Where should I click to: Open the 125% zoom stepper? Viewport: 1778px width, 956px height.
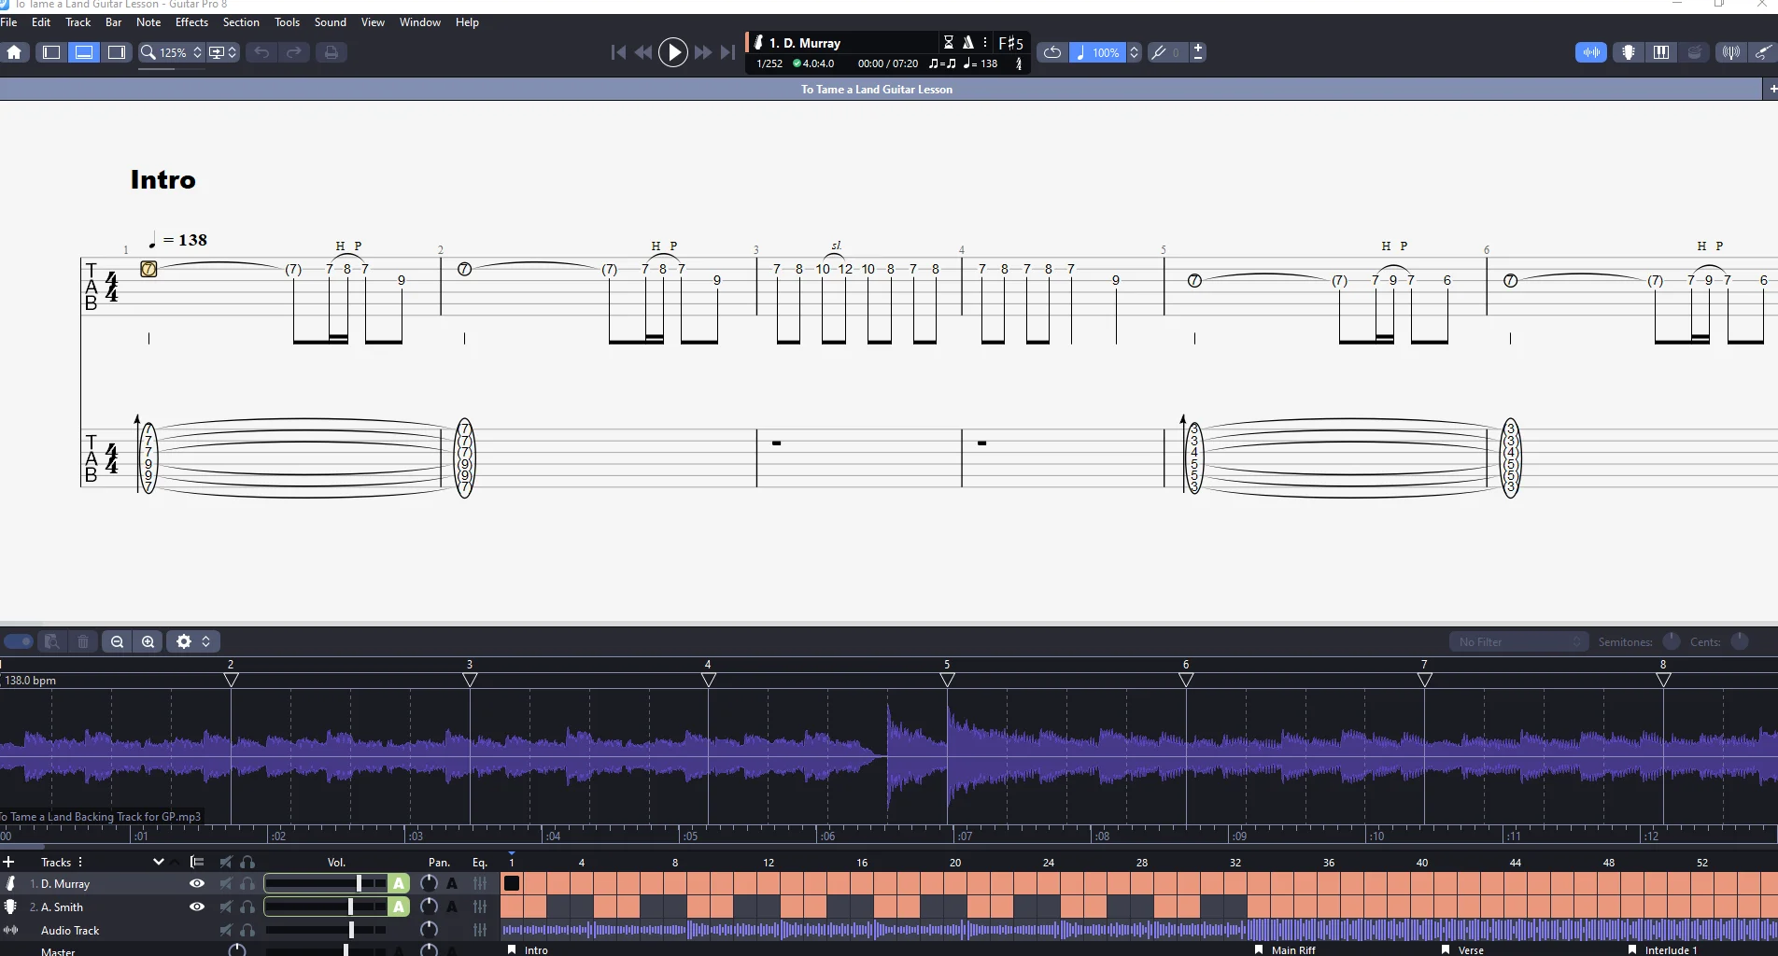point(197,52)
